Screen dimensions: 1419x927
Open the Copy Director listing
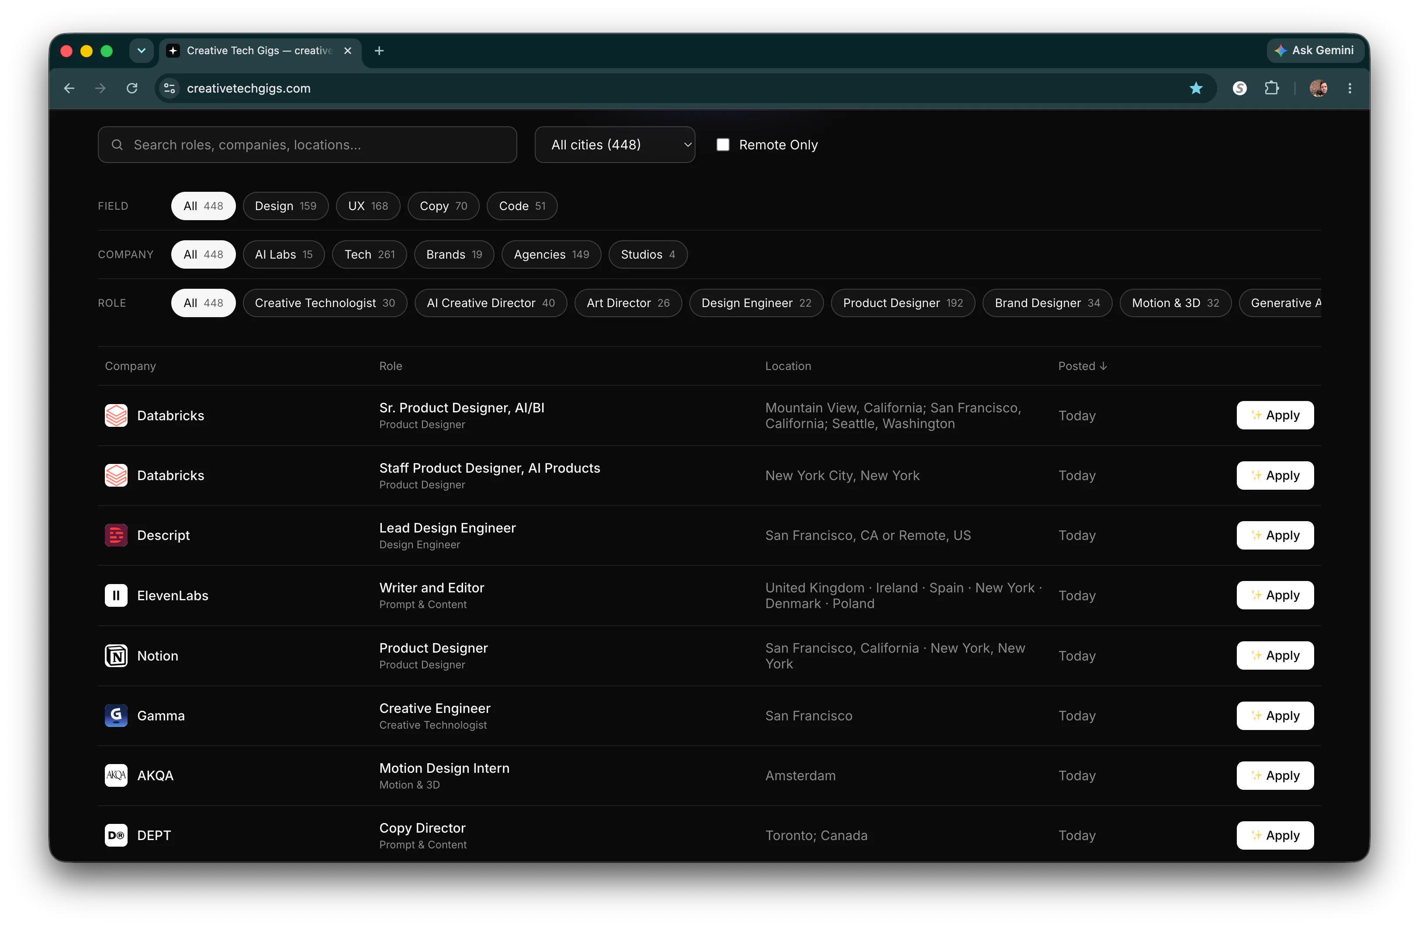(x=422, y=828)
